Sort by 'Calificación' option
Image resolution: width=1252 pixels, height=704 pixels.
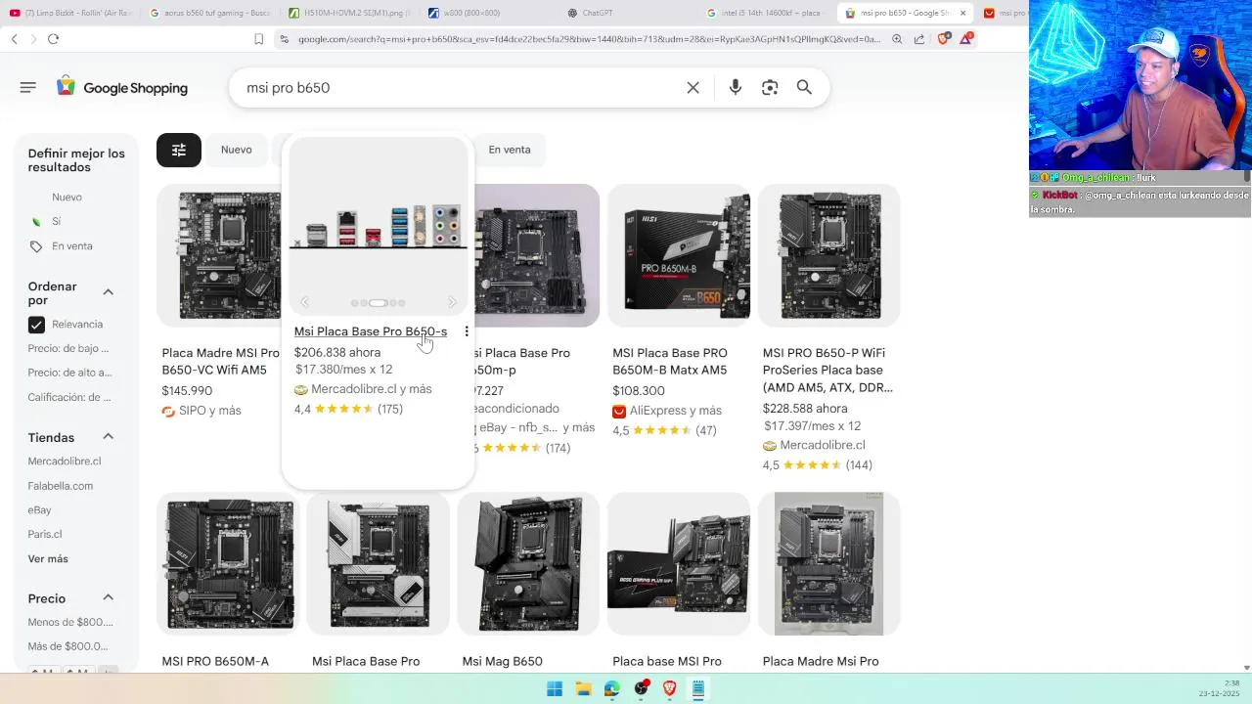(x=69, y=397)
